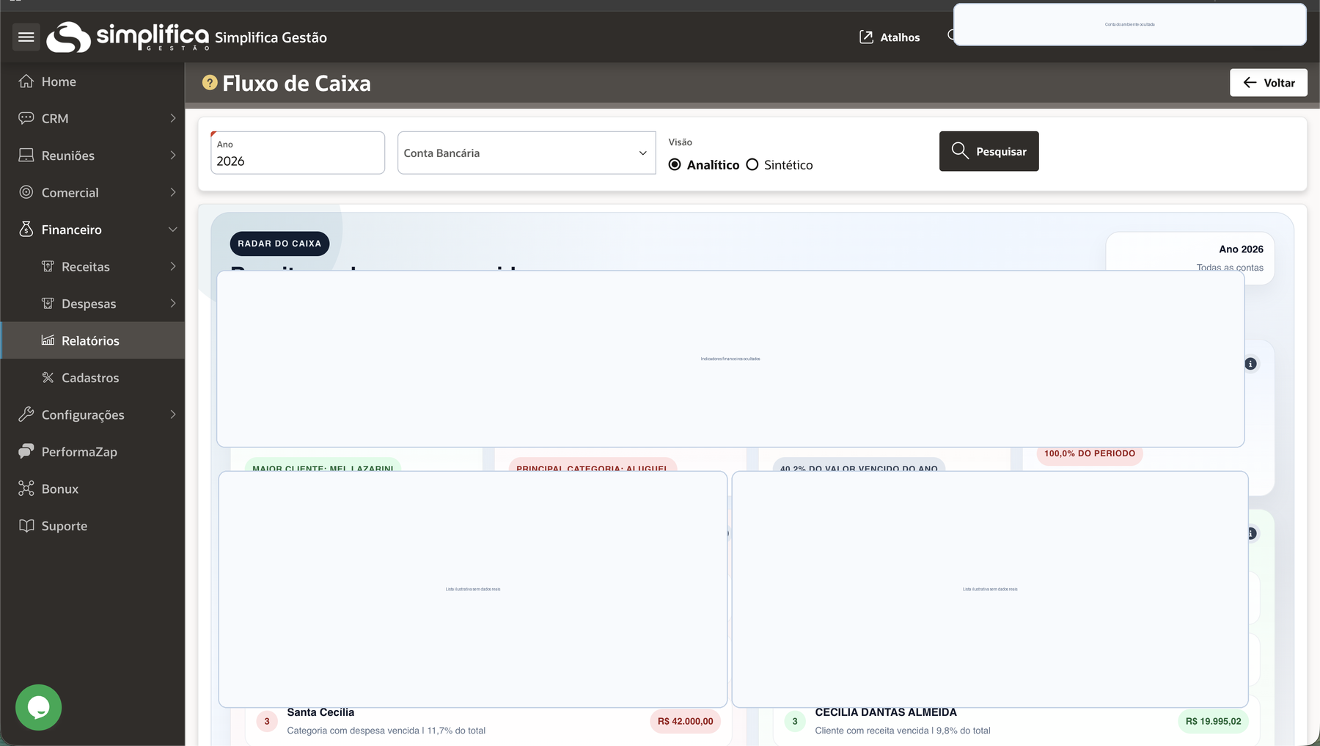
Task: Select the Sintético view radio button
Action: (x=752, y=165)
